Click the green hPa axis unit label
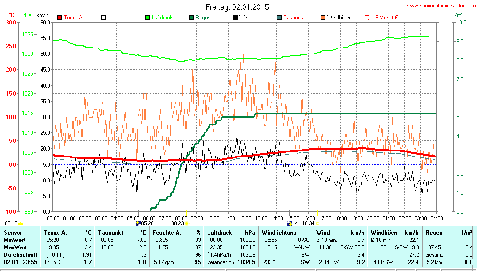Screen dimensions: 478x271 pyautogui.click(x=27, y=15)
